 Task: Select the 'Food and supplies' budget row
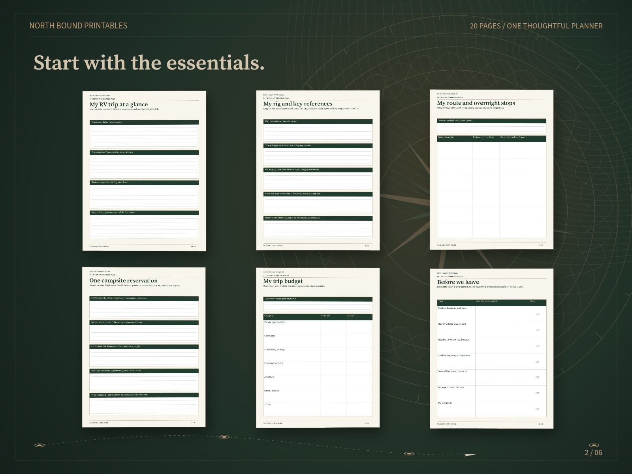(318, 368)
